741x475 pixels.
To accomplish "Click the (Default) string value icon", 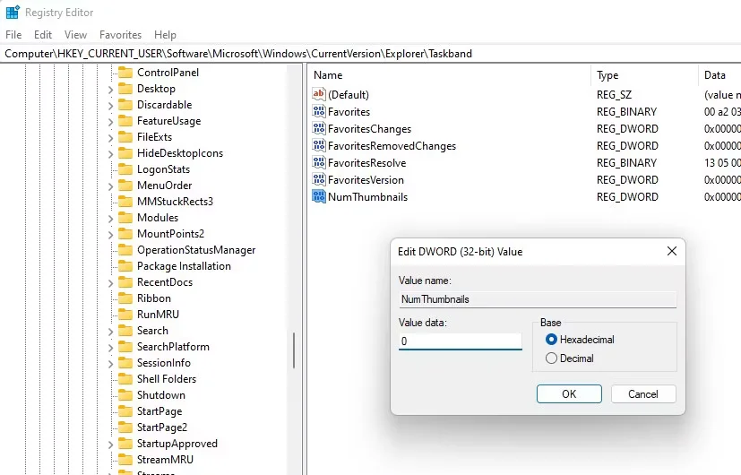I will pos(319,94).
